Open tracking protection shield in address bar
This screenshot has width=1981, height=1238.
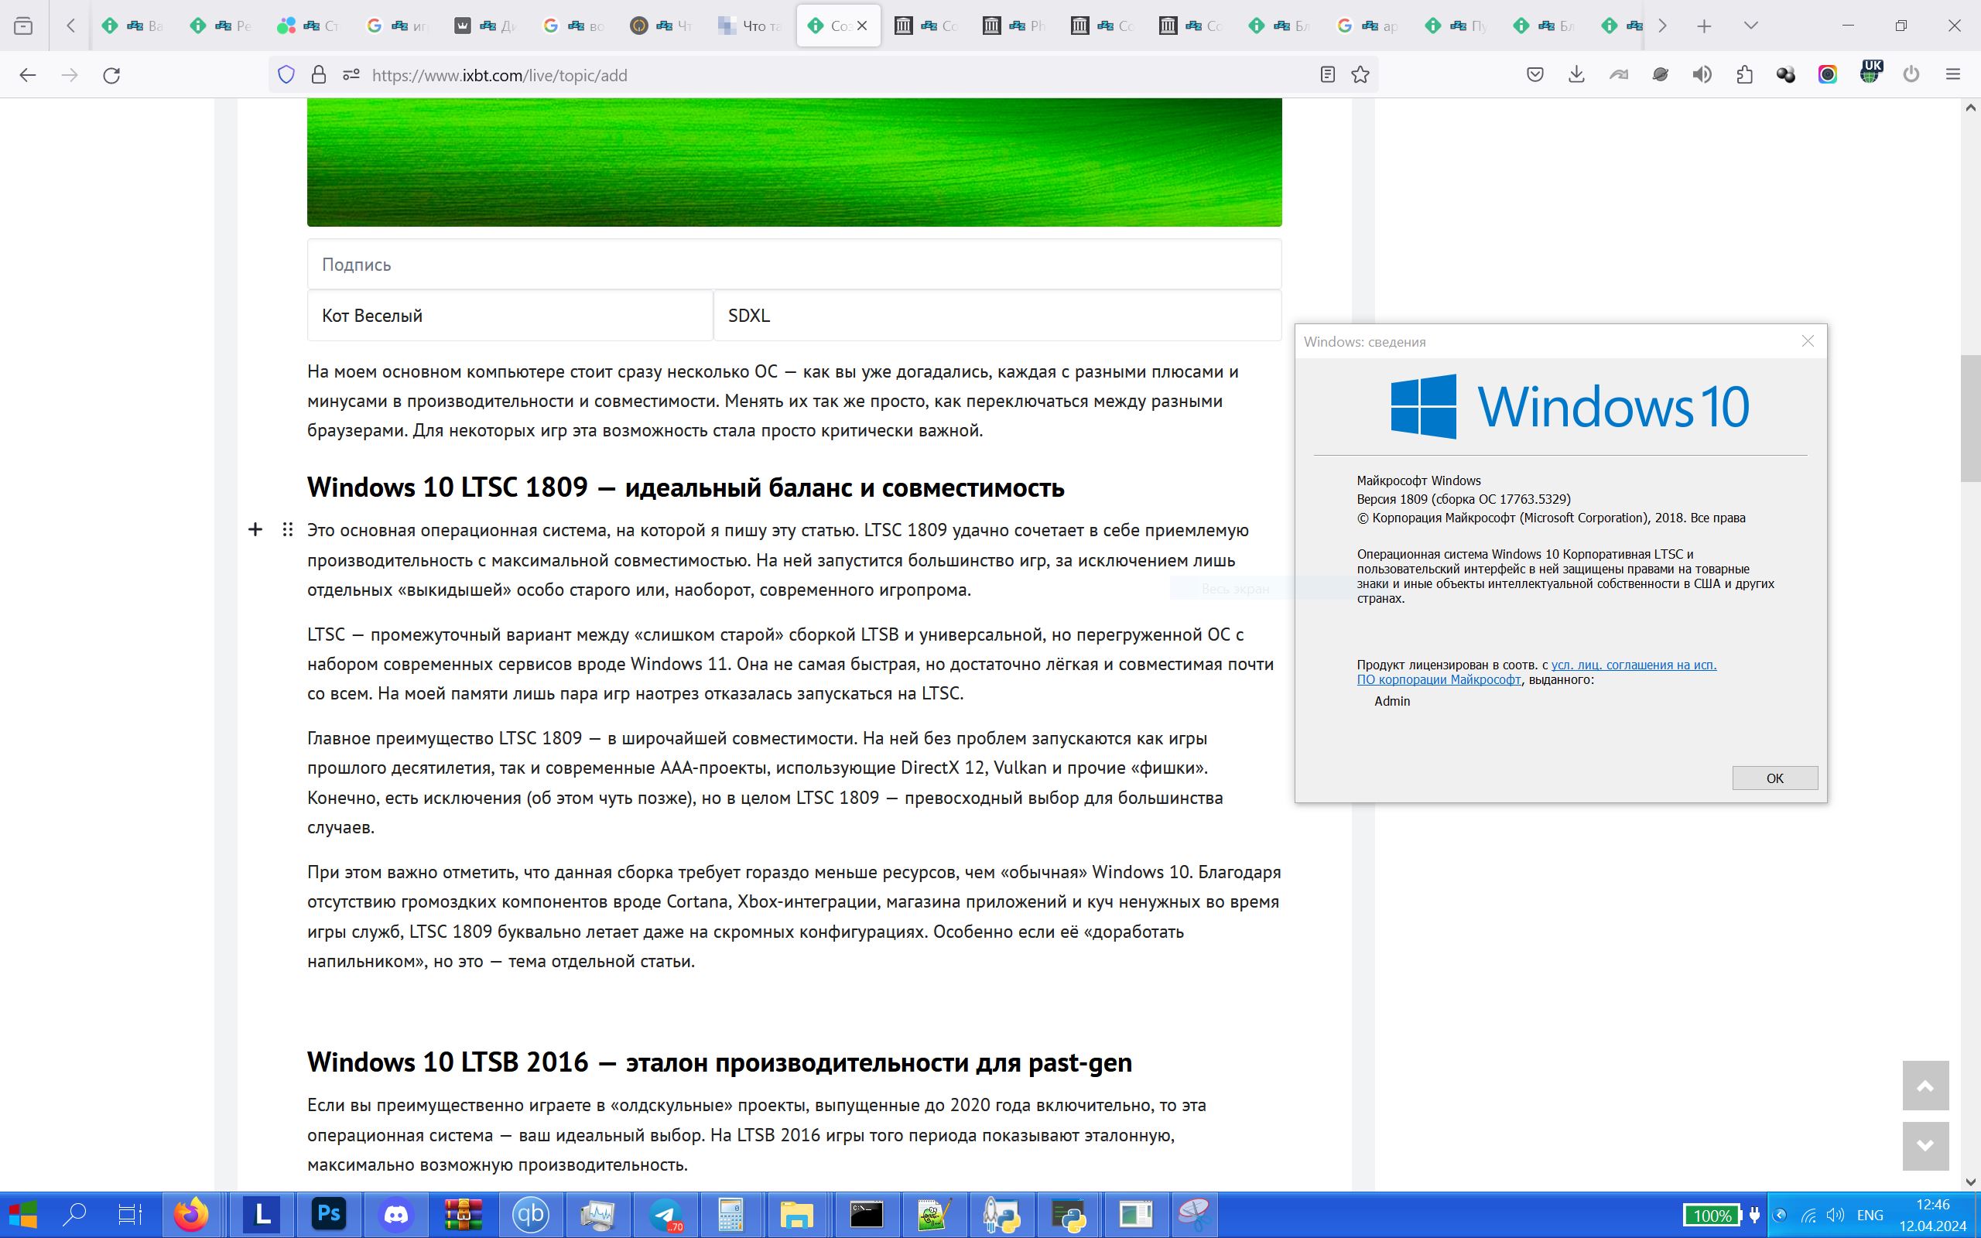(286, 74)
